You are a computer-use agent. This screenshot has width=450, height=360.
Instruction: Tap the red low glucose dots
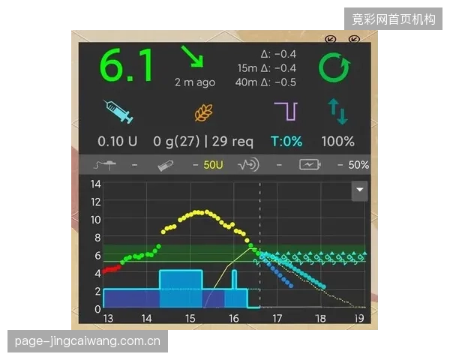point(112,269)
